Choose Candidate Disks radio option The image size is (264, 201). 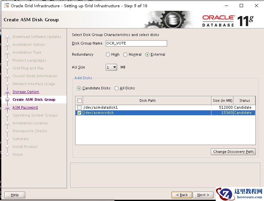click(79, 88)
